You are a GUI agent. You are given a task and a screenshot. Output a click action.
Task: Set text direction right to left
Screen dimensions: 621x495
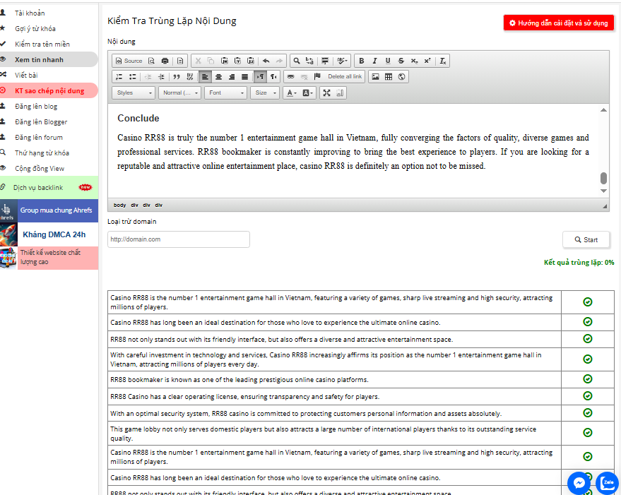point(273,76)
